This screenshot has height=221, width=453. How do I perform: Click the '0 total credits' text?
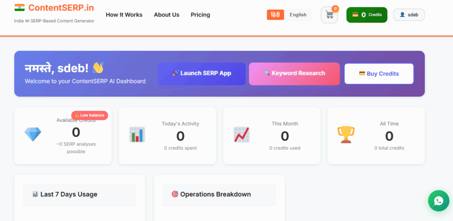pos(389,148)
